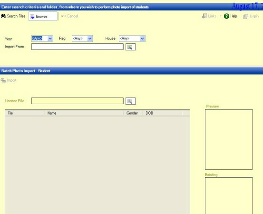Click the Import From folder browse icon

click(130, 47)
